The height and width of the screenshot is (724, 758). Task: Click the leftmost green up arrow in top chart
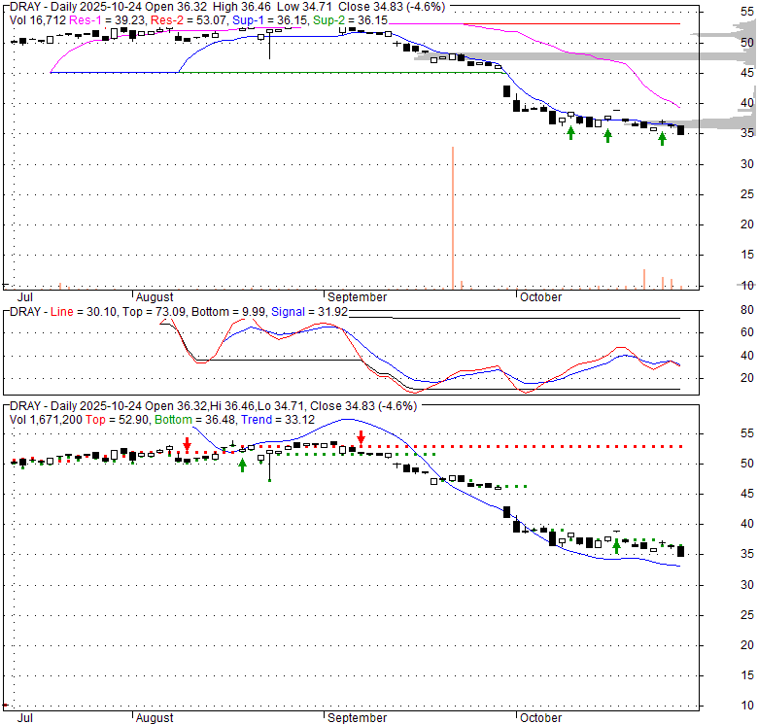(570, 133)
